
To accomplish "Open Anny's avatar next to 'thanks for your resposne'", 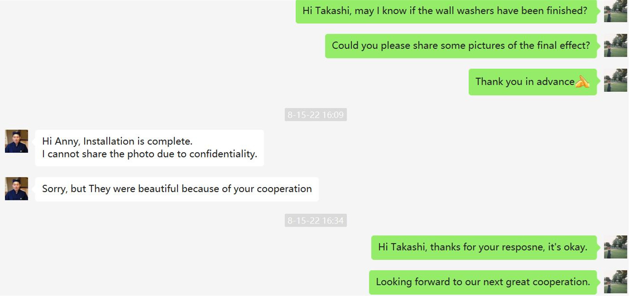I will 615,247.
